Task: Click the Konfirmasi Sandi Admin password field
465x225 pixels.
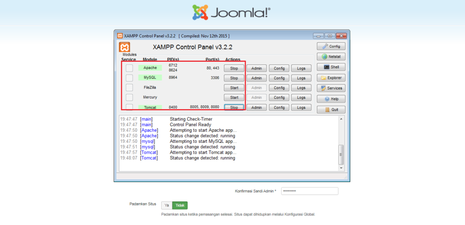Action: (310, 191)
